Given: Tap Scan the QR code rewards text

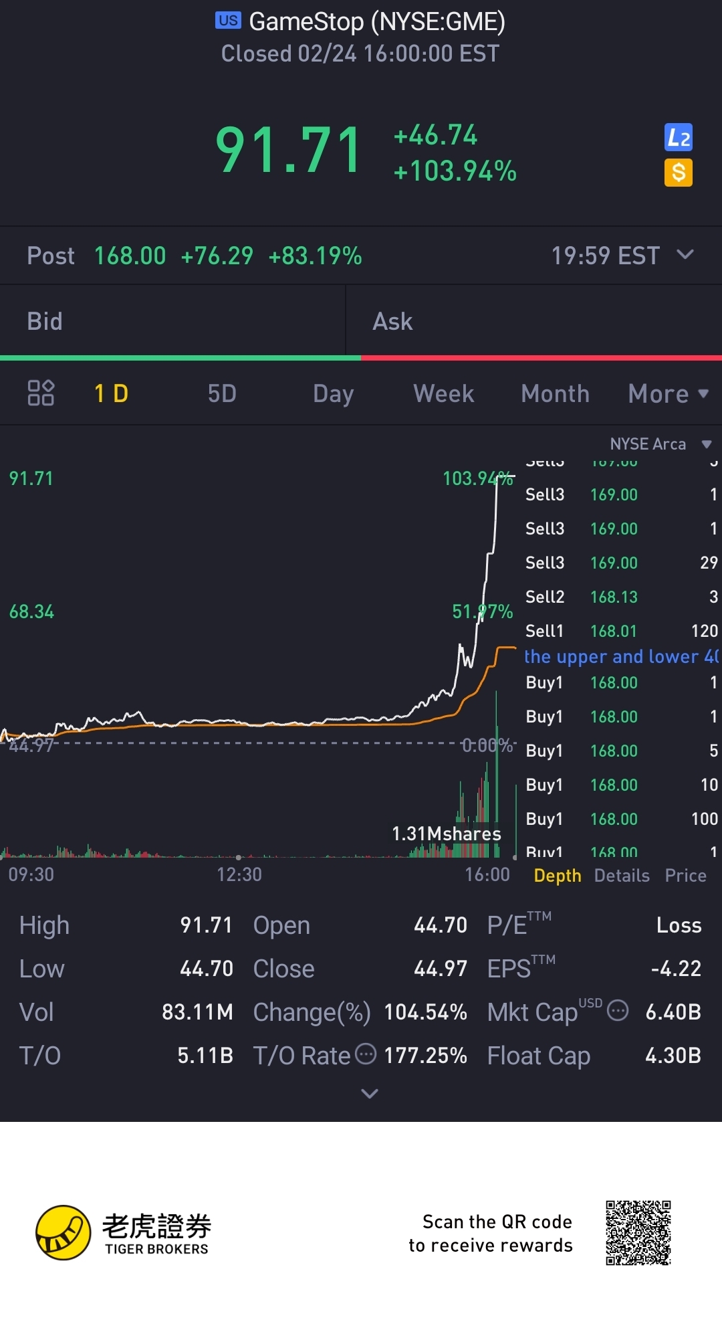Looking at the screenshot, I should point(491,1233).
